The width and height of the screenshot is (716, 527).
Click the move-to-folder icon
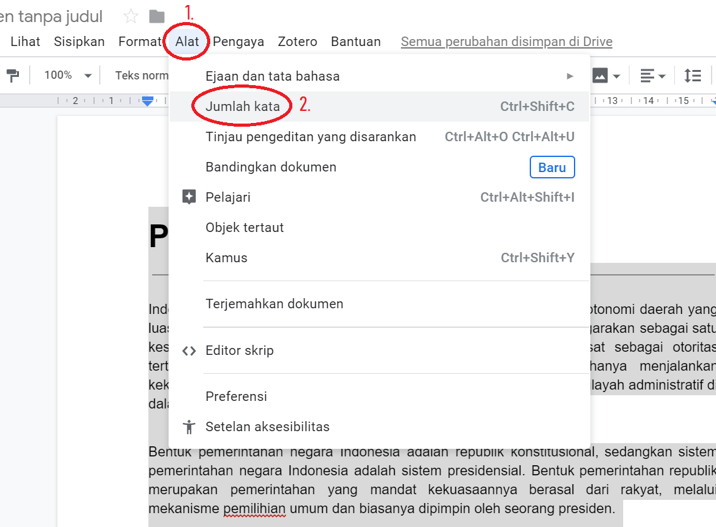[x=157, y=16]
